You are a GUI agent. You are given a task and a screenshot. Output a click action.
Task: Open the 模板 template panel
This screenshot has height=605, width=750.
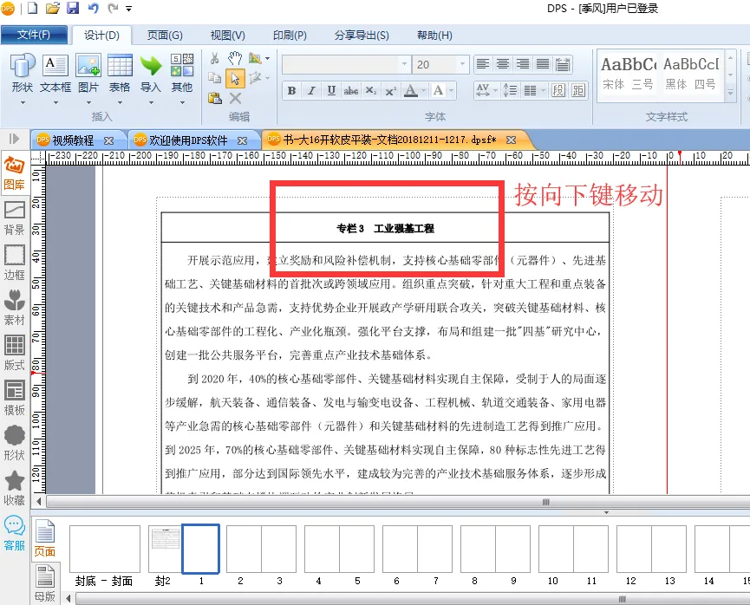point(15,398)
